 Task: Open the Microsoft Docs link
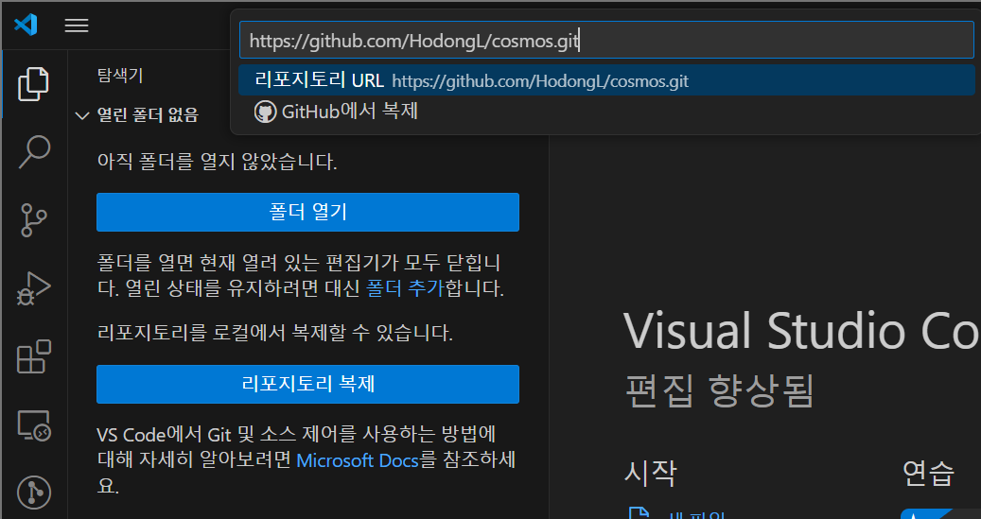point(358,460)
